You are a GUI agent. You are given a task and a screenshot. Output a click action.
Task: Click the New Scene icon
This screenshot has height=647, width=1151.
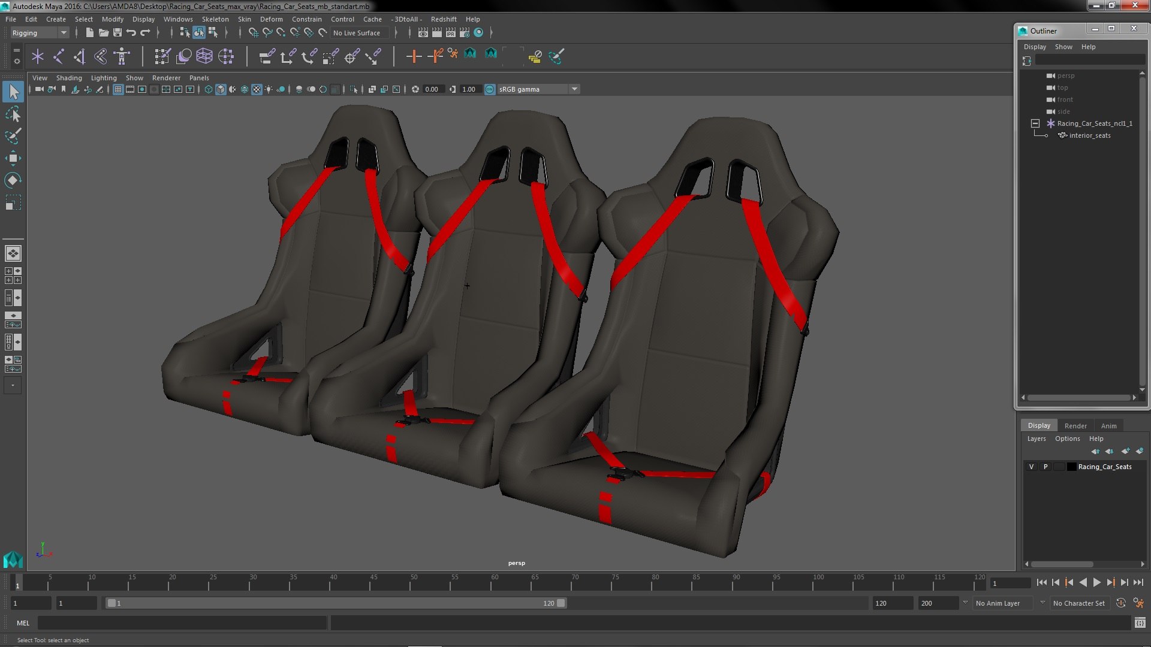click(89, 32)
